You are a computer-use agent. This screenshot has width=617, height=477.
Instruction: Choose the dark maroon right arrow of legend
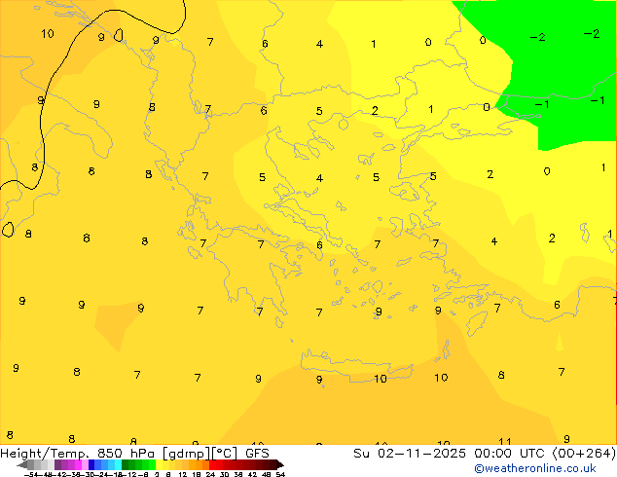click(280, 464)
